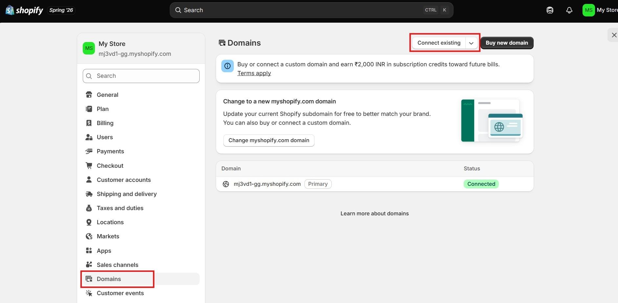The height and width of the screenshot is (303, 618).
Task: Open the General settings label
Action: pyautogui.click(x=107, y=95)
